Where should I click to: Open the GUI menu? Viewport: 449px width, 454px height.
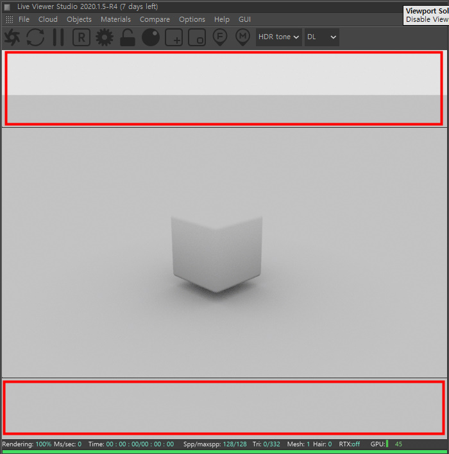(x=244, y=19)
